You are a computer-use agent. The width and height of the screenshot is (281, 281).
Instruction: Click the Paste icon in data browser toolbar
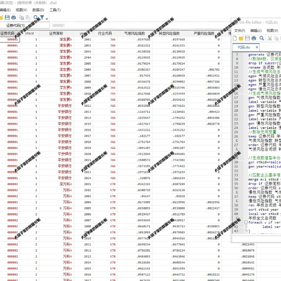[28, 17]
